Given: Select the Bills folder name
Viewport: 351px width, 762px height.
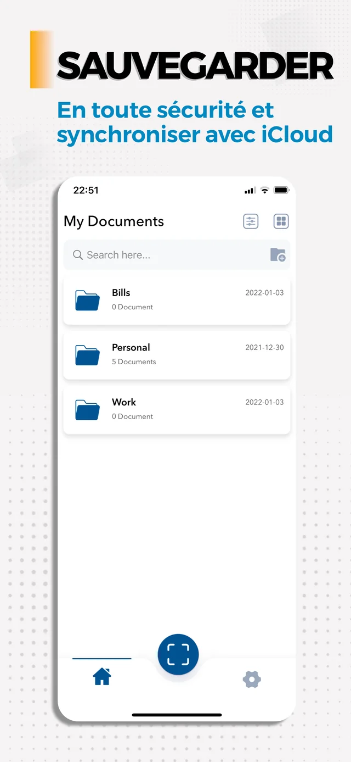Looking at the screenshot, I should (121, 293).
